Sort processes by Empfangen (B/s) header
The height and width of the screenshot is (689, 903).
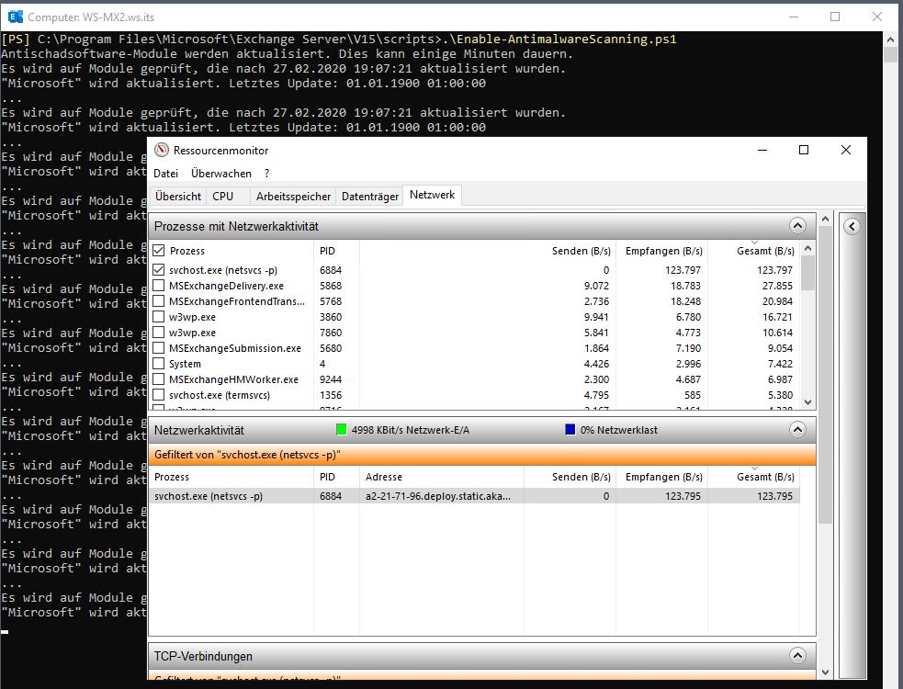pyautogui.click(x=663, y=251)
